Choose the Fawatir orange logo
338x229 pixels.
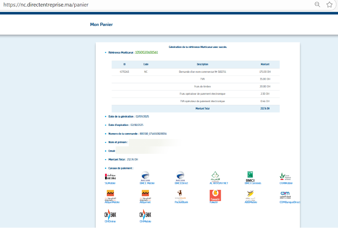215,194
